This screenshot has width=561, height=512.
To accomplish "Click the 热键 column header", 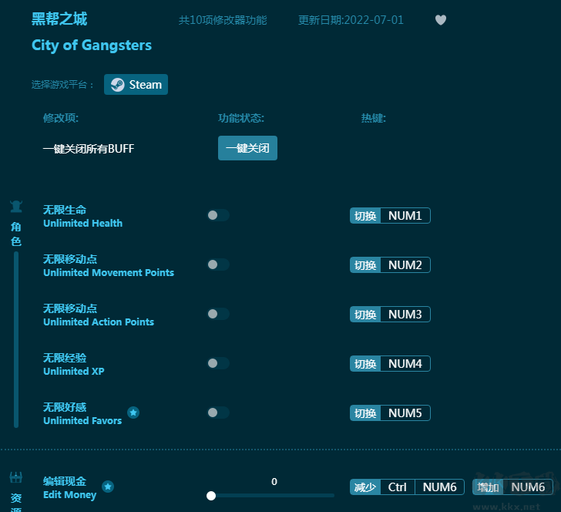I will click(374, 118).
